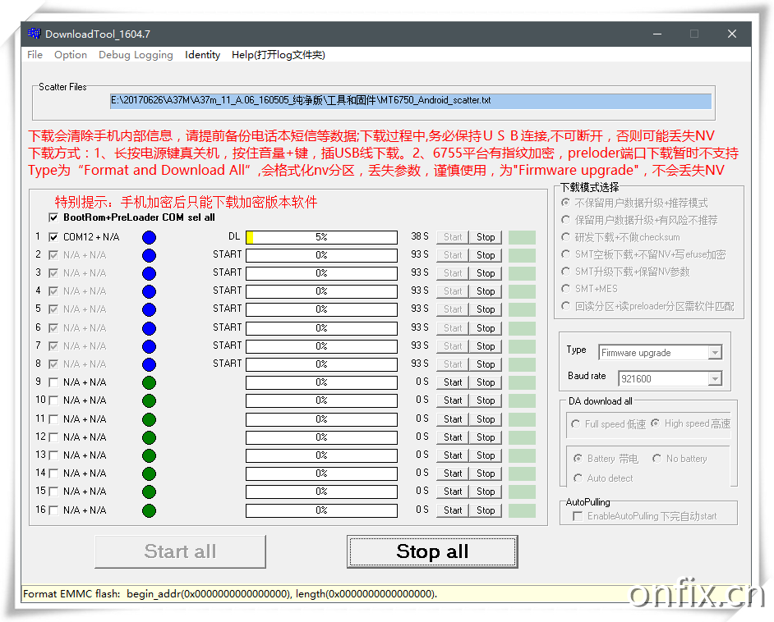Open the Identity menu
This screenshot has width=774, height=622.
pos(202,55)
